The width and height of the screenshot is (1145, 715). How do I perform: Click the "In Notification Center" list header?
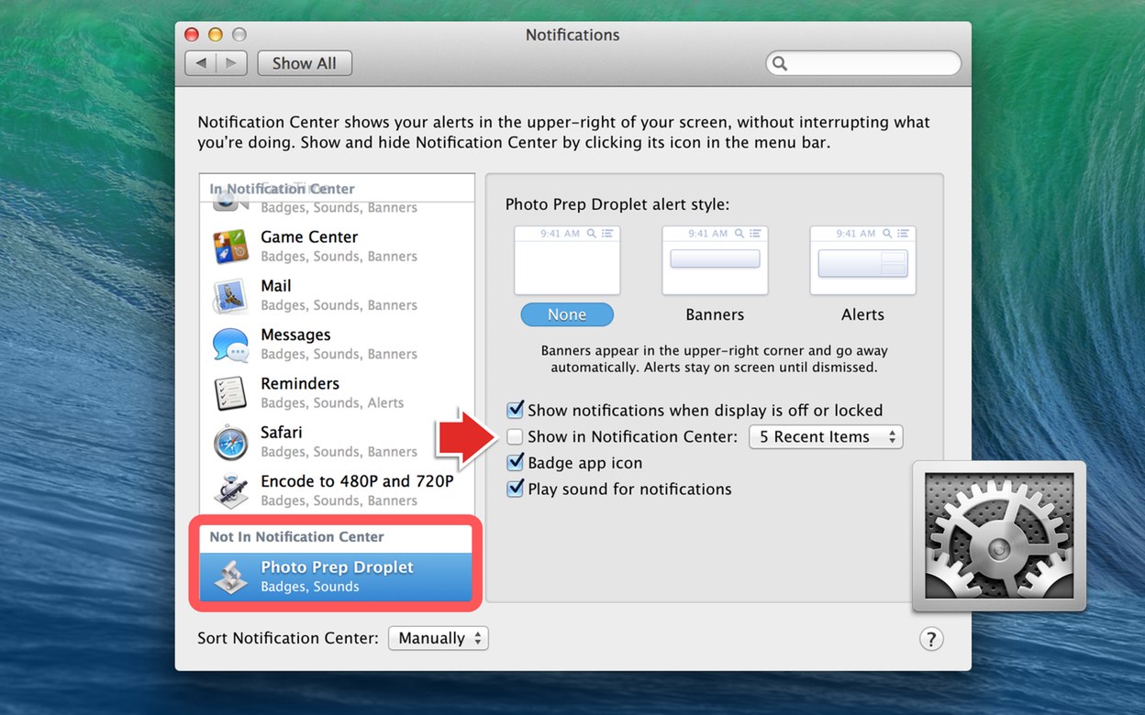(282, 189)
